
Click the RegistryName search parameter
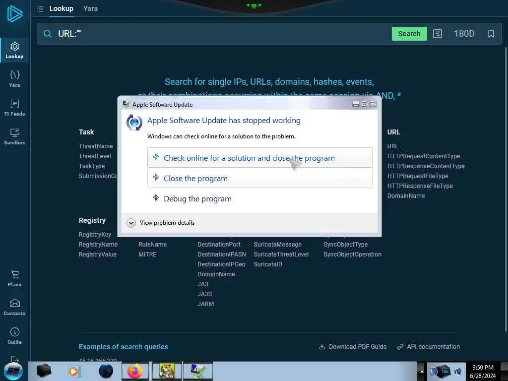(98, 244)
